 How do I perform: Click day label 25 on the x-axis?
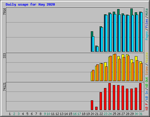pos(114,114)
